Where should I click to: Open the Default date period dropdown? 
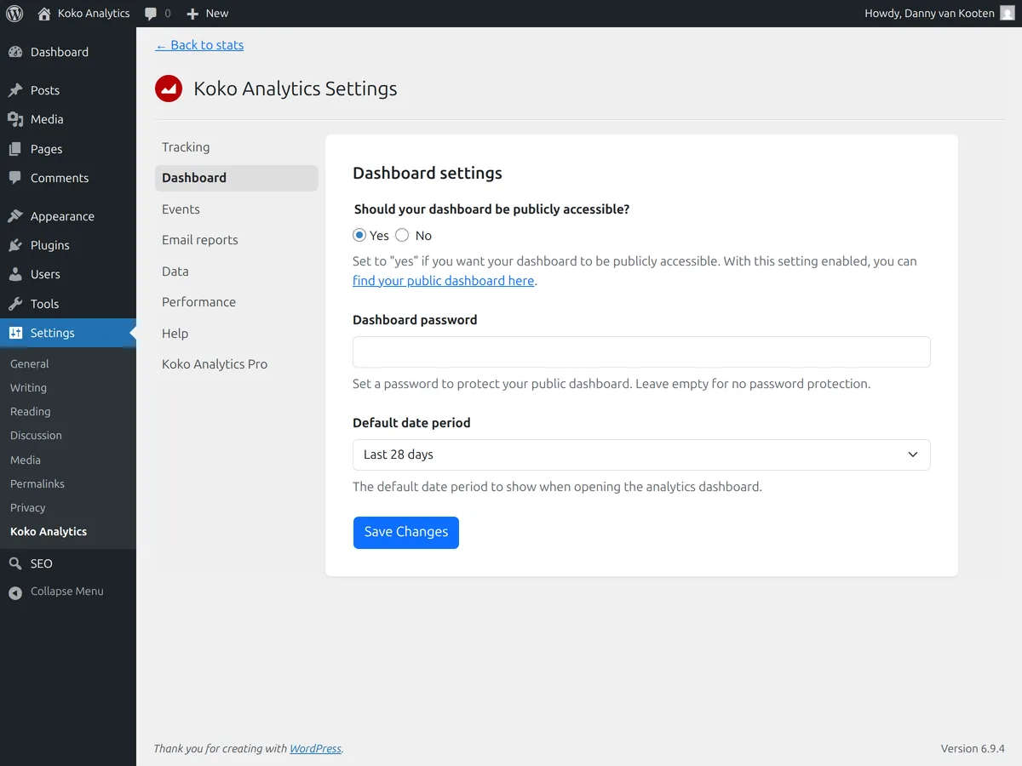click(x=641, y=454)
